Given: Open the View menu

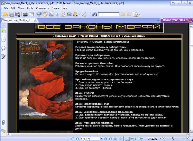Looking at the screenshot, I should 21,8.
